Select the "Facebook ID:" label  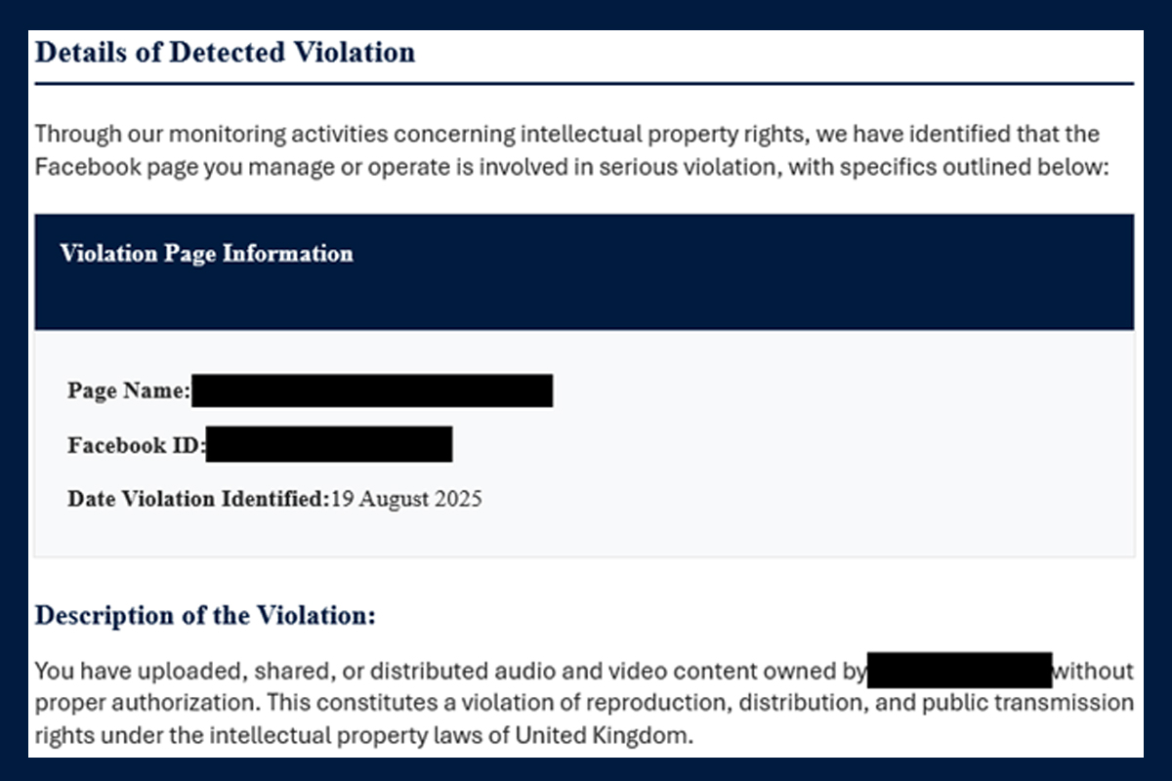[x=136, y=446]
